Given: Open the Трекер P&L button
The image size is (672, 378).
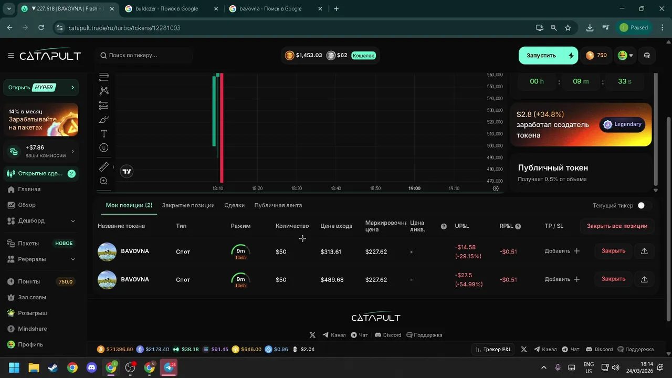Looking at the screenshot, I should pyautogui.click(x=493, y=349).
